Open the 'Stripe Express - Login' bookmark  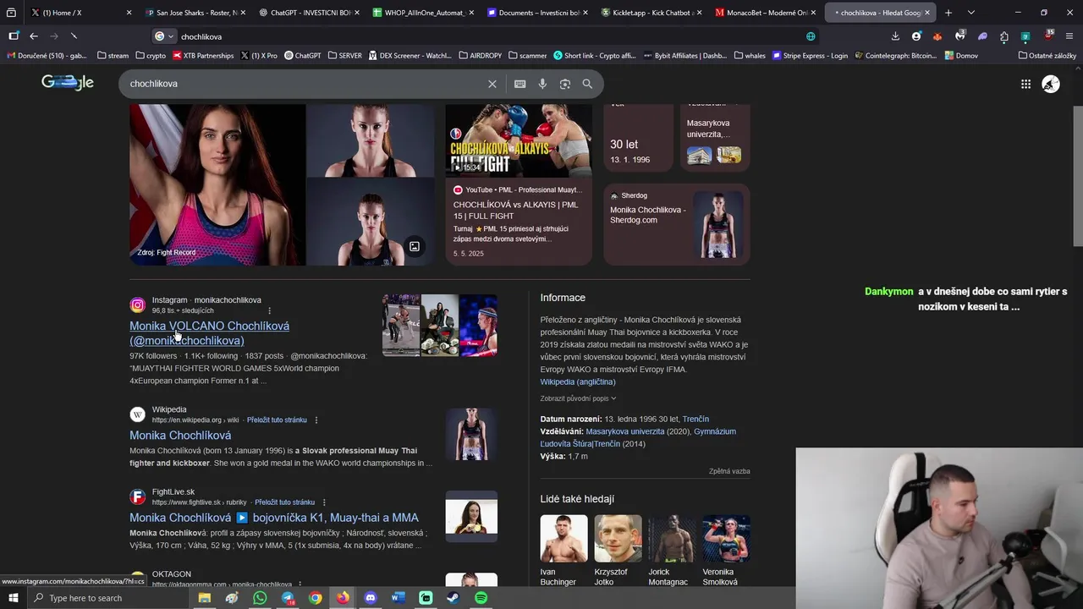(x=810, y=56)
